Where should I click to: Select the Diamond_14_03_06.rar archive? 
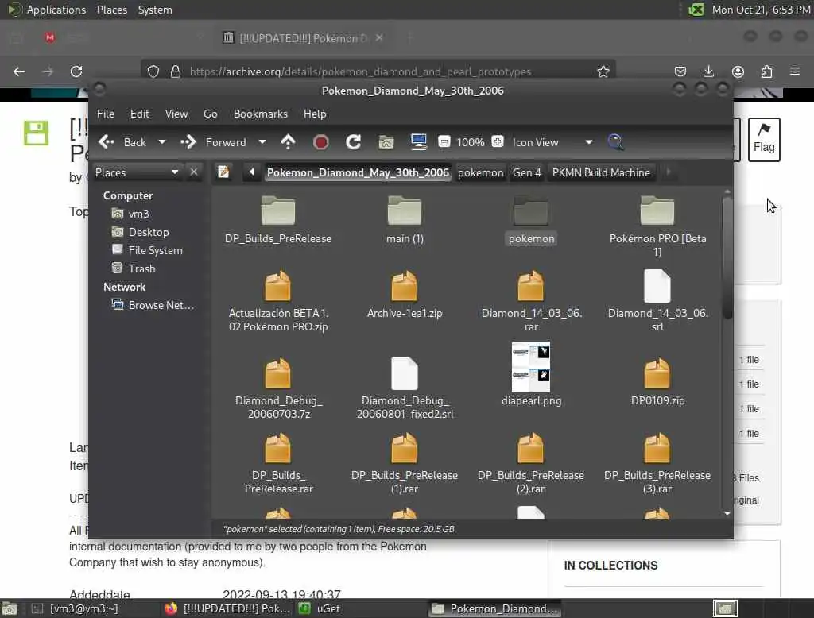pyautogui.click(x=531, y=301)
